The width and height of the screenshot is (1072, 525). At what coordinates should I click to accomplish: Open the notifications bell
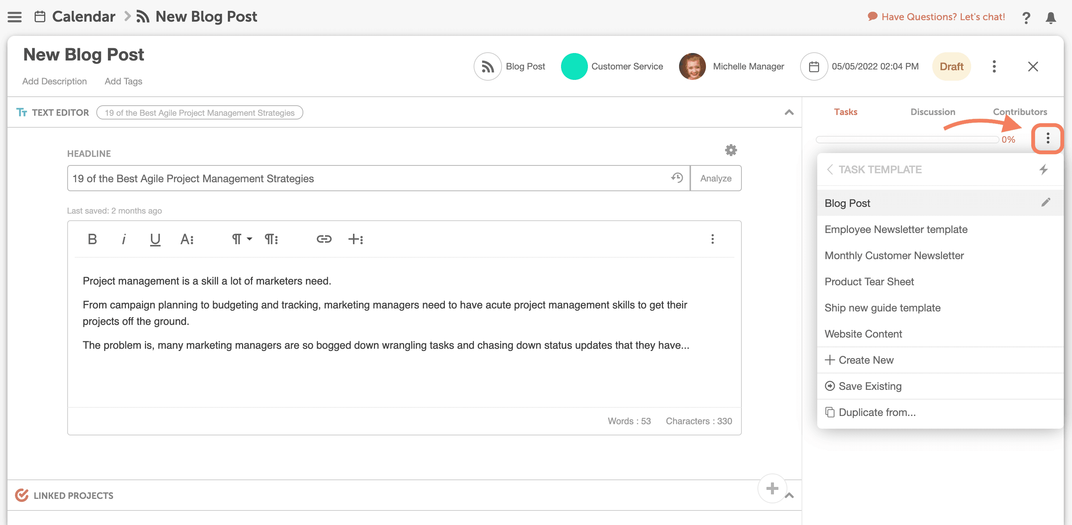pyautogui.click(x=1050, y=18)
